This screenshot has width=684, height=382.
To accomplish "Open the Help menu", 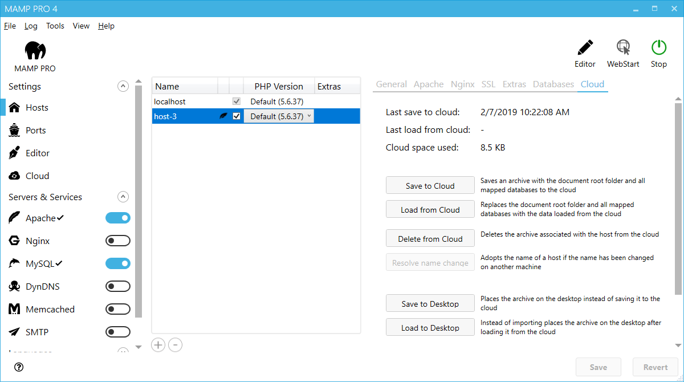I will [x=106, y=26].
